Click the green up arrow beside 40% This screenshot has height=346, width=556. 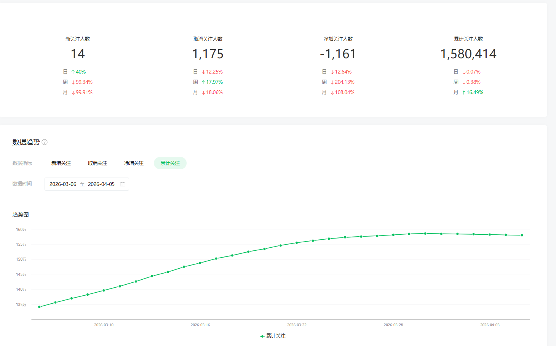click(x=73, y=72)
